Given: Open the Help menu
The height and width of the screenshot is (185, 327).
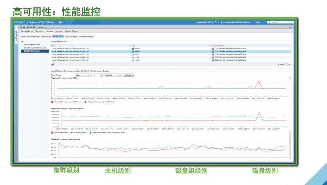Looking at the screenshot, I should pyautogui.click(x=260, y=22).
